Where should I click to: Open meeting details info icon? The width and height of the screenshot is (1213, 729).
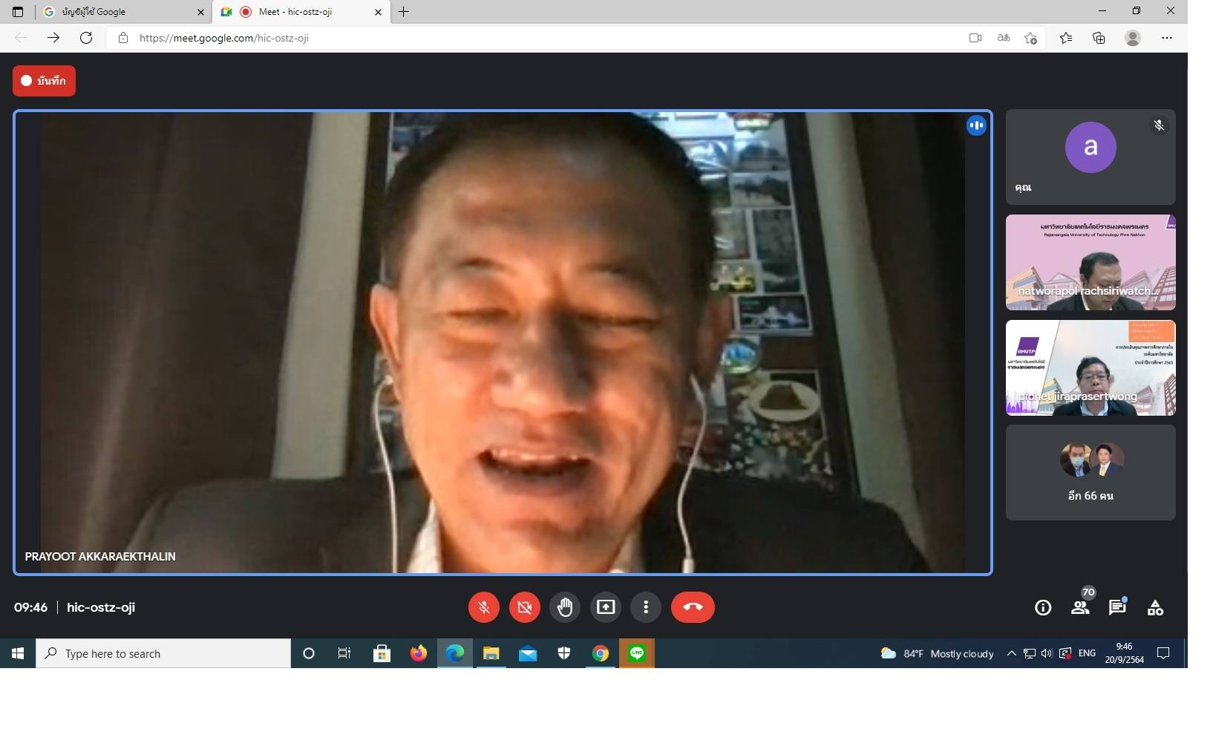click(x=1043, y=608)
